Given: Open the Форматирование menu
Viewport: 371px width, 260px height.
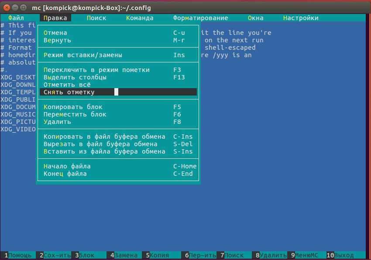Looking at the screenshot, I should (x=200, y=18).
